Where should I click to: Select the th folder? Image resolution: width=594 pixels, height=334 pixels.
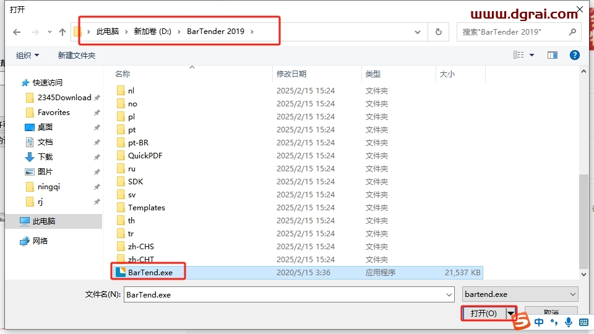coord(131,221)
